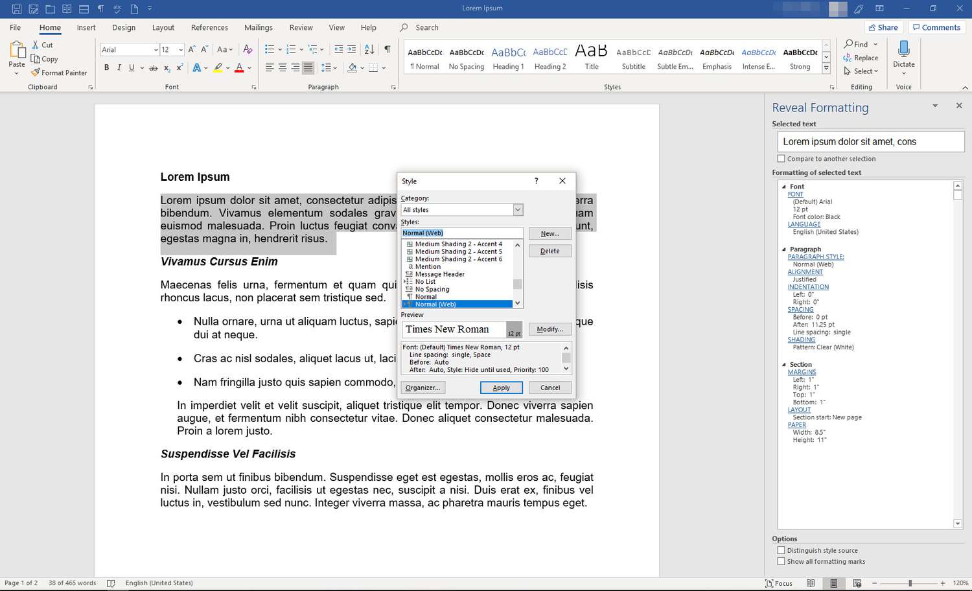Collapse the Paragraph section in Reveal Formatting

pyautogui.click(x=783, y=249)
